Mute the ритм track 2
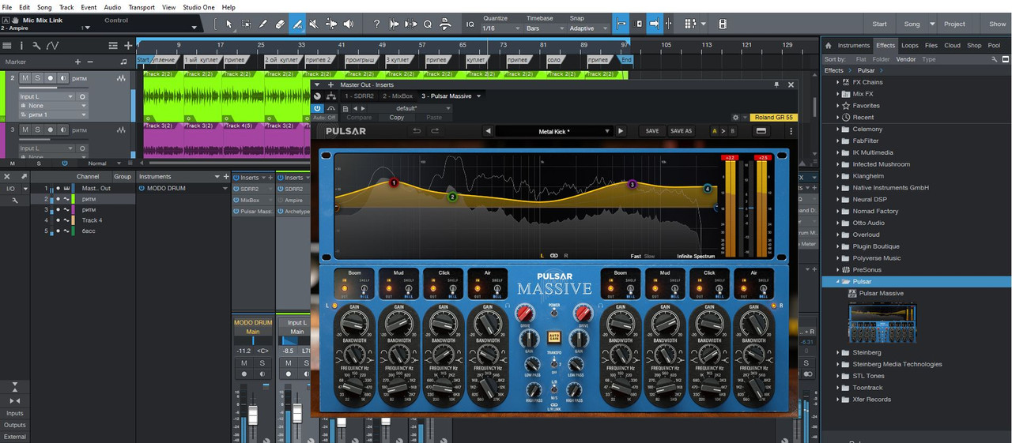The height and width of the screenshot is (443, 1012). click(25, 78)
